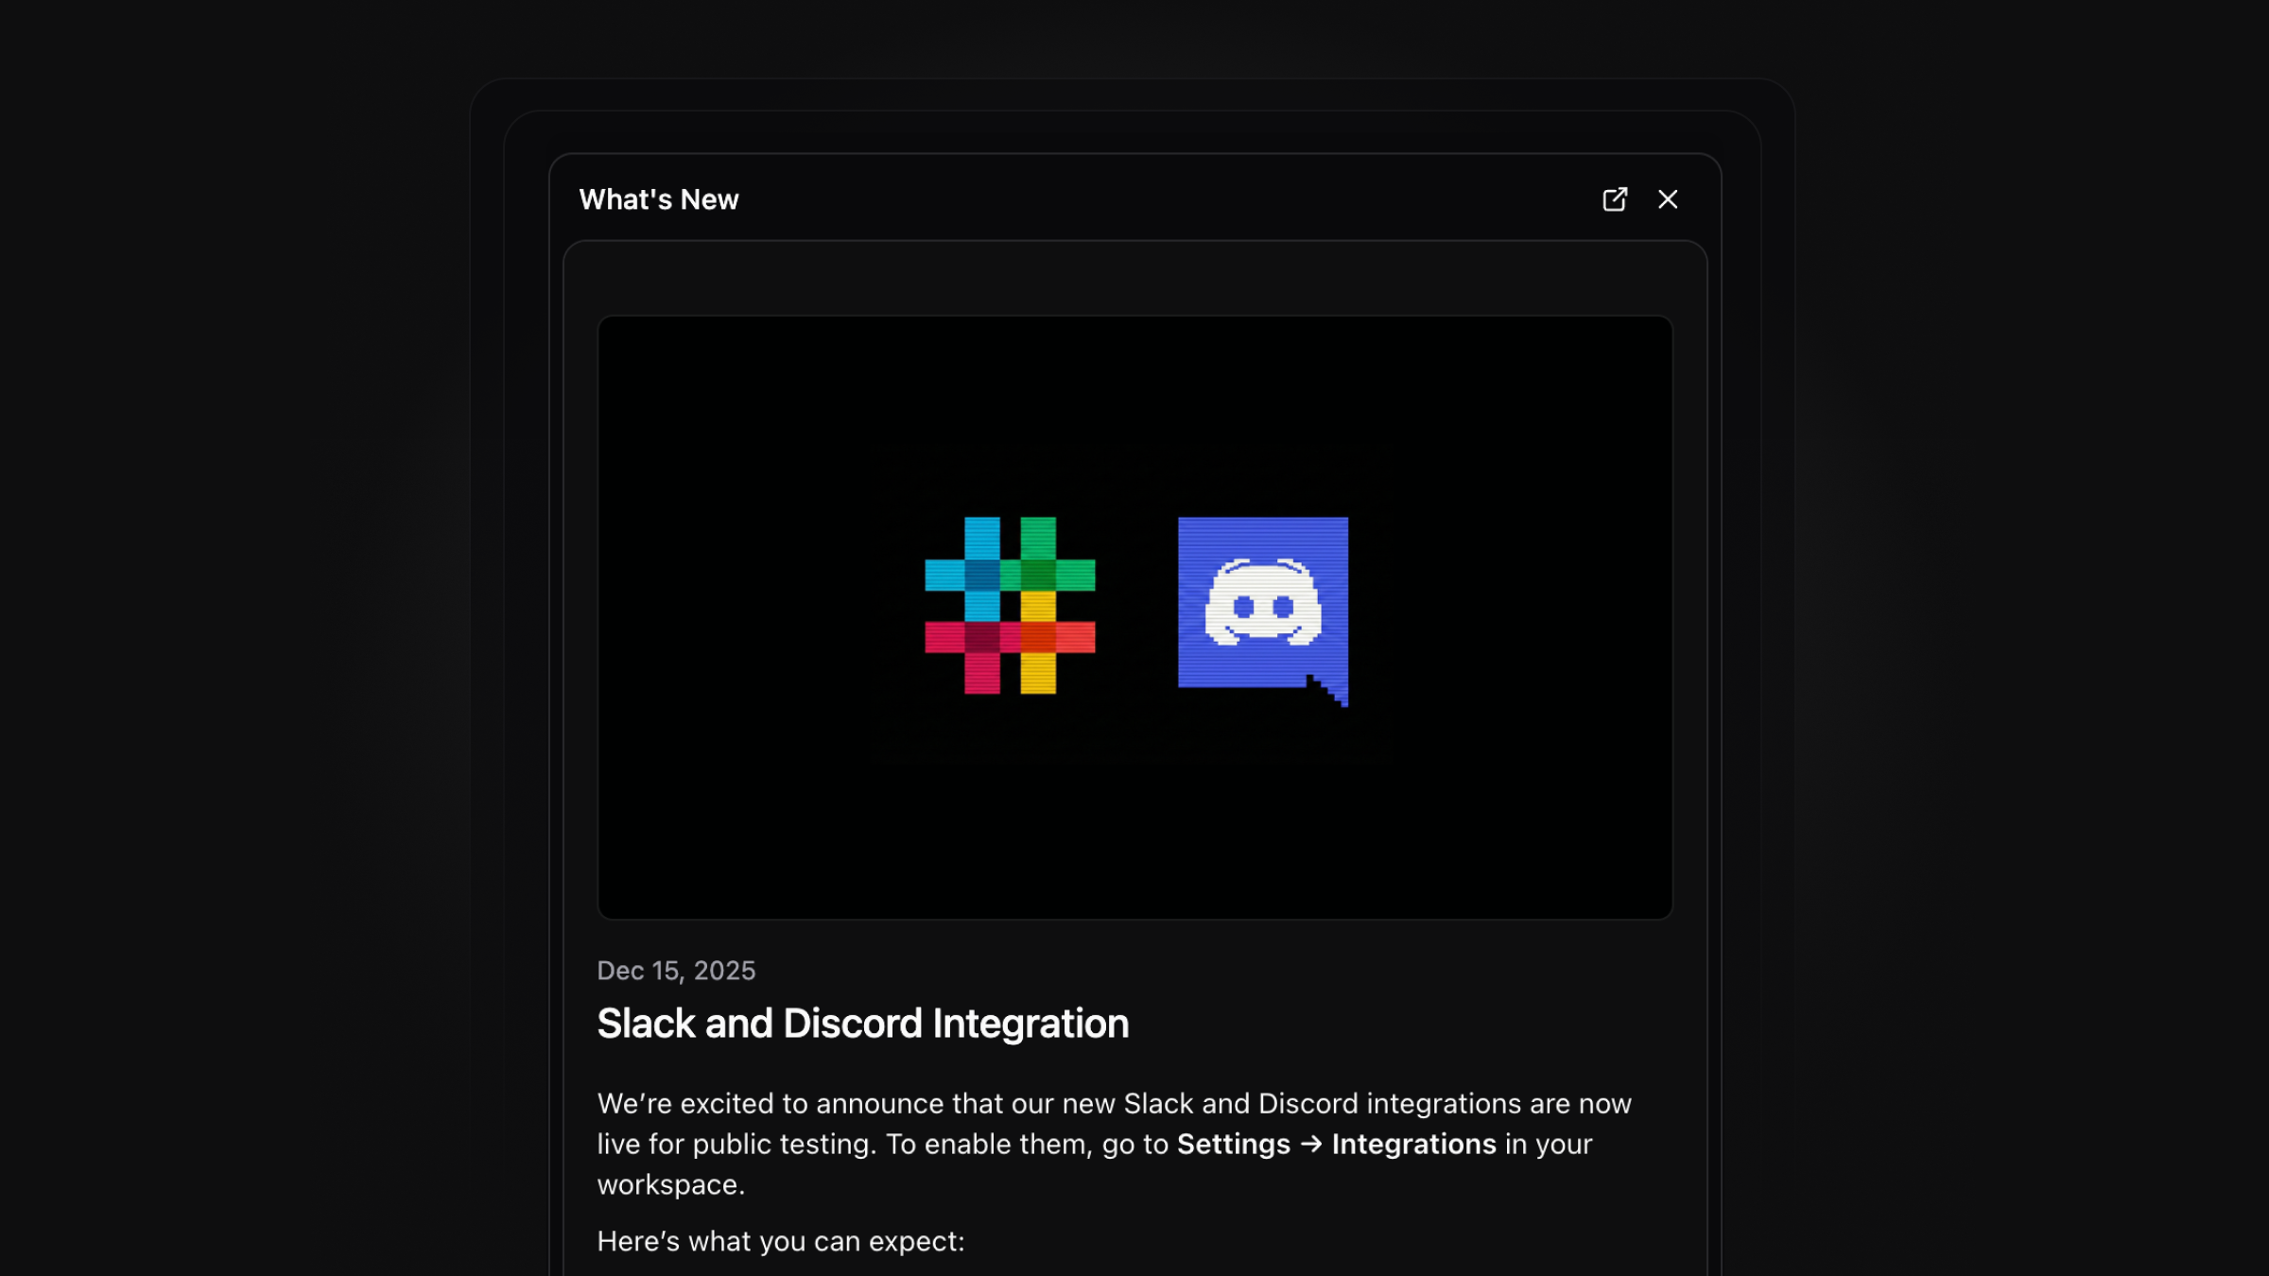Click the Slack logo in the banner
This screenshot has width=2269, height=1276.
1010,606
